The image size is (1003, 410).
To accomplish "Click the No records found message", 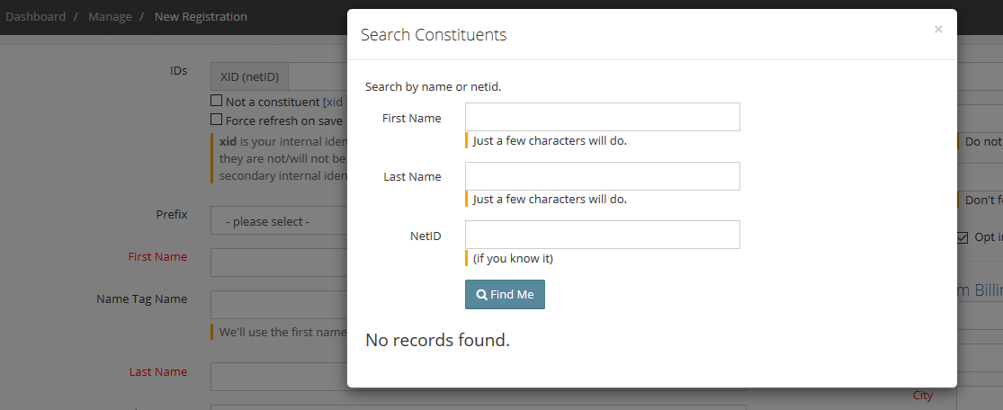I will coord(437,340).
